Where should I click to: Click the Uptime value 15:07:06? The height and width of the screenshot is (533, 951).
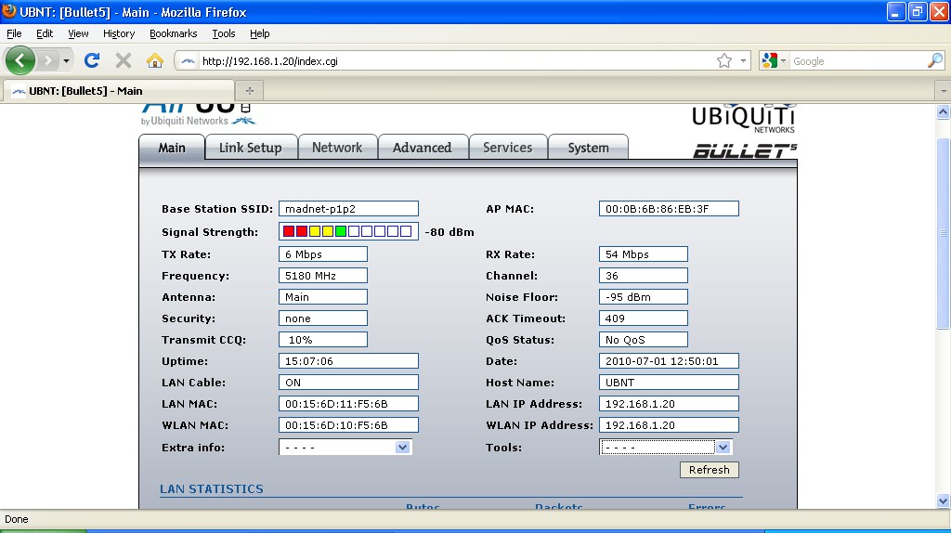[348, 361]
